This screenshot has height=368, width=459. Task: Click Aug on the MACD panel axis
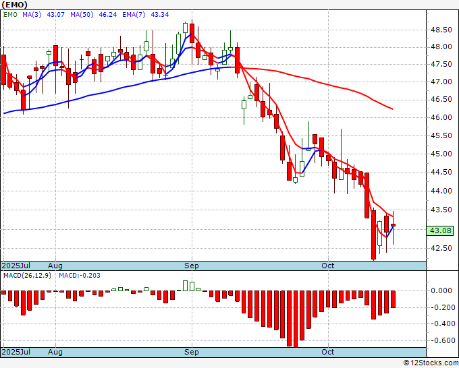pos(55,352)
